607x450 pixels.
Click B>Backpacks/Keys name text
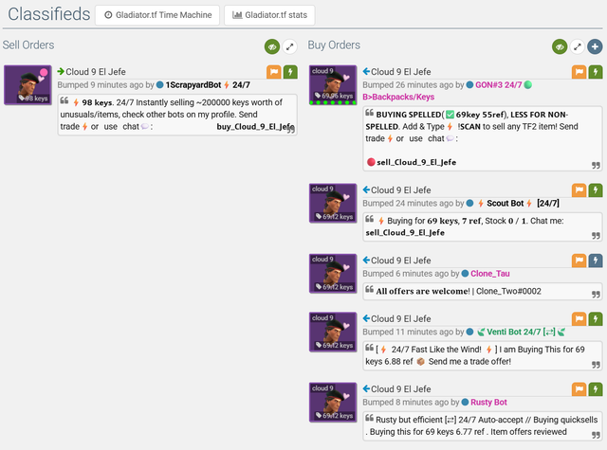pyautogui.click(x=398, y=97)
